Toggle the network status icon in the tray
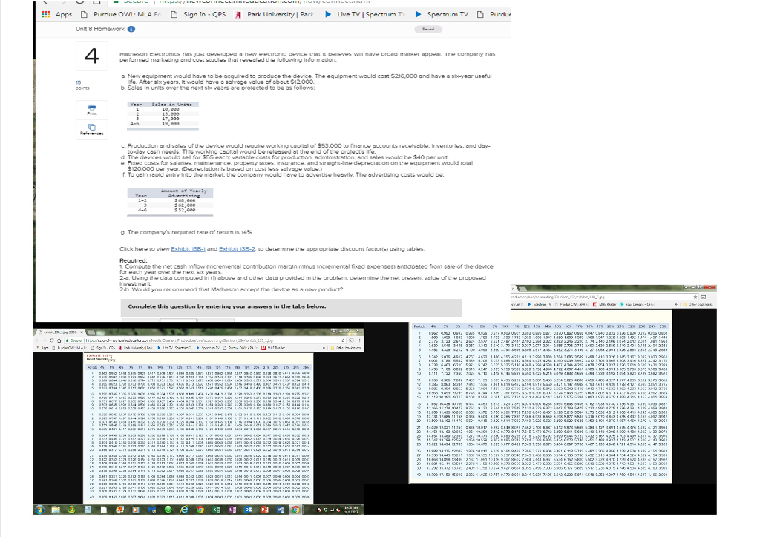760x537 pixels. [x=332, y=510]
